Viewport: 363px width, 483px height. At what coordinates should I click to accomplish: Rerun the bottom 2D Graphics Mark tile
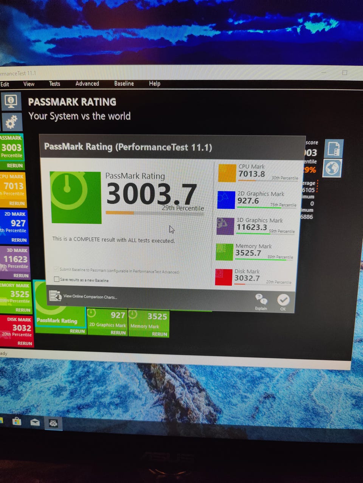click(x=118, y=332)
